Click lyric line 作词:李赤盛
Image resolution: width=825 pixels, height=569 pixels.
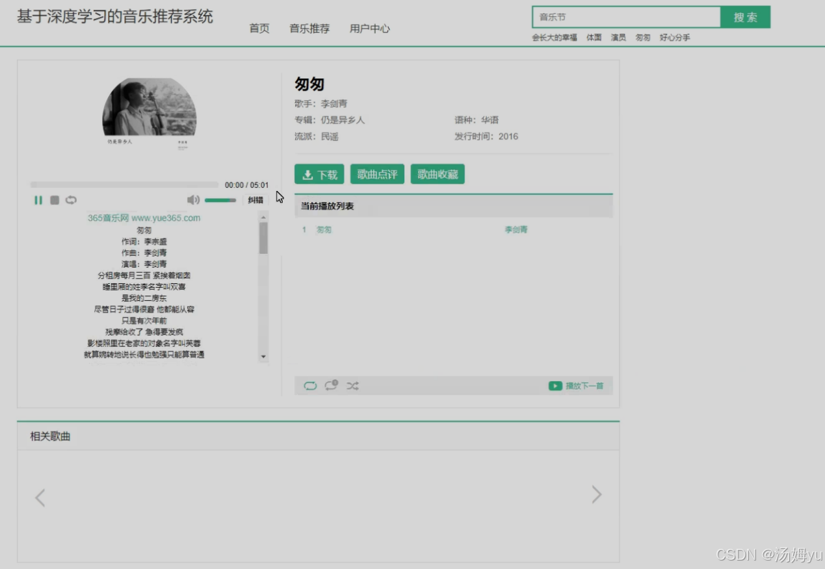tap(144, 242)
